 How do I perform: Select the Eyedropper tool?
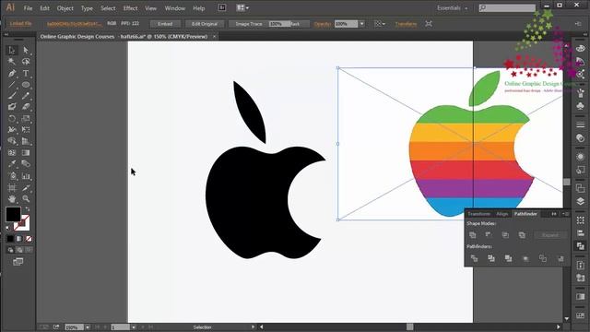[12, 164]
